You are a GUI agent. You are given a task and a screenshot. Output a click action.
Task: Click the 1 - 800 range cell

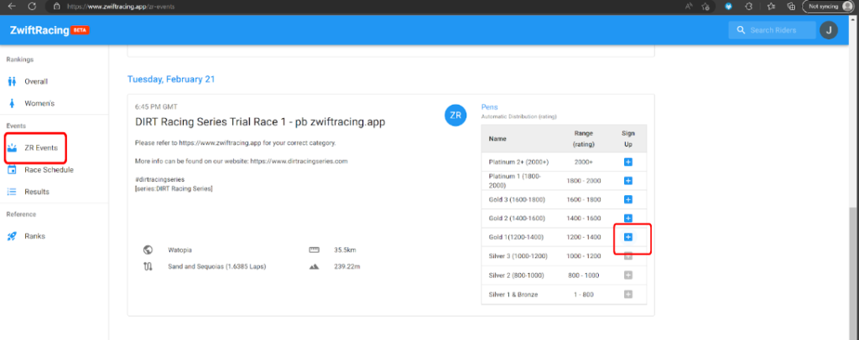tap(584, 294)
